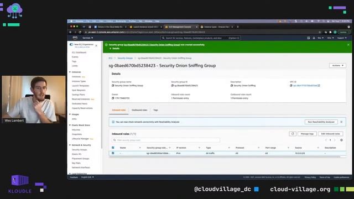Collapse the Images section in sidebar
The height and width of the screenshot is (199, 354).
(x=70, y=114)
